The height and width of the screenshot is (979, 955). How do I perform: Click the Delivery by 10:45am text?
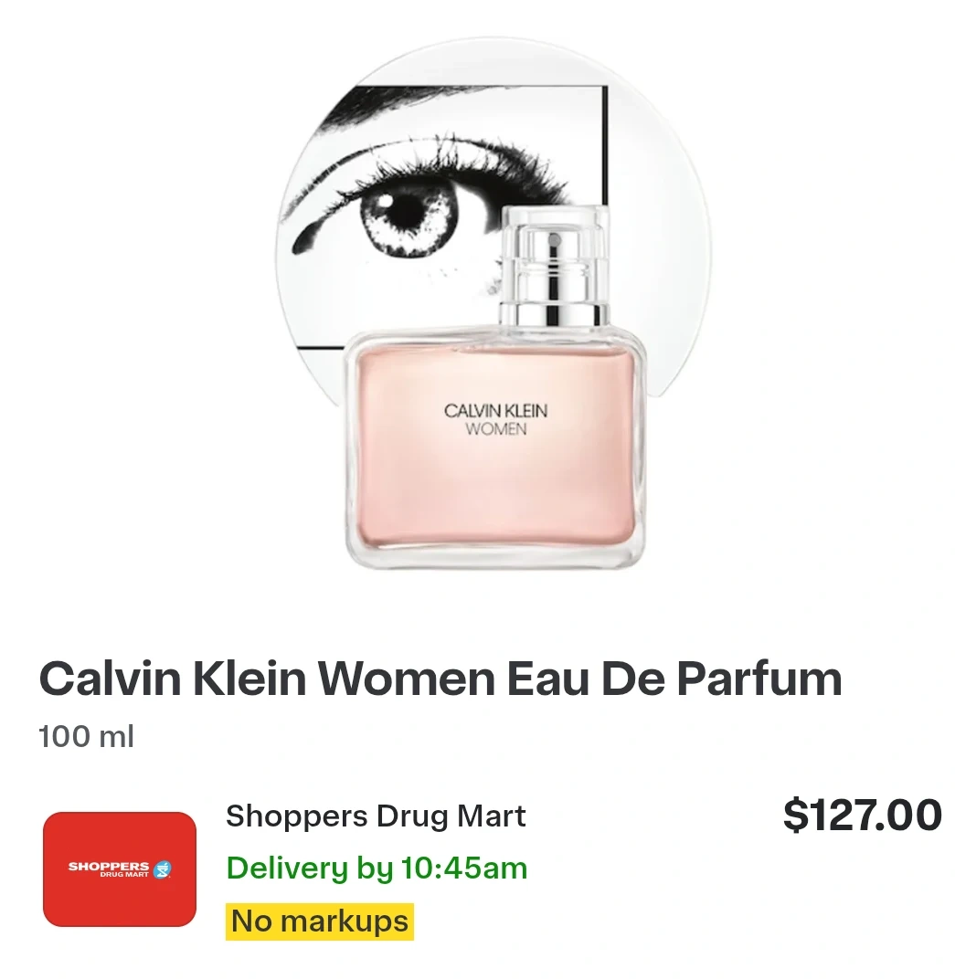click(377, 868)
